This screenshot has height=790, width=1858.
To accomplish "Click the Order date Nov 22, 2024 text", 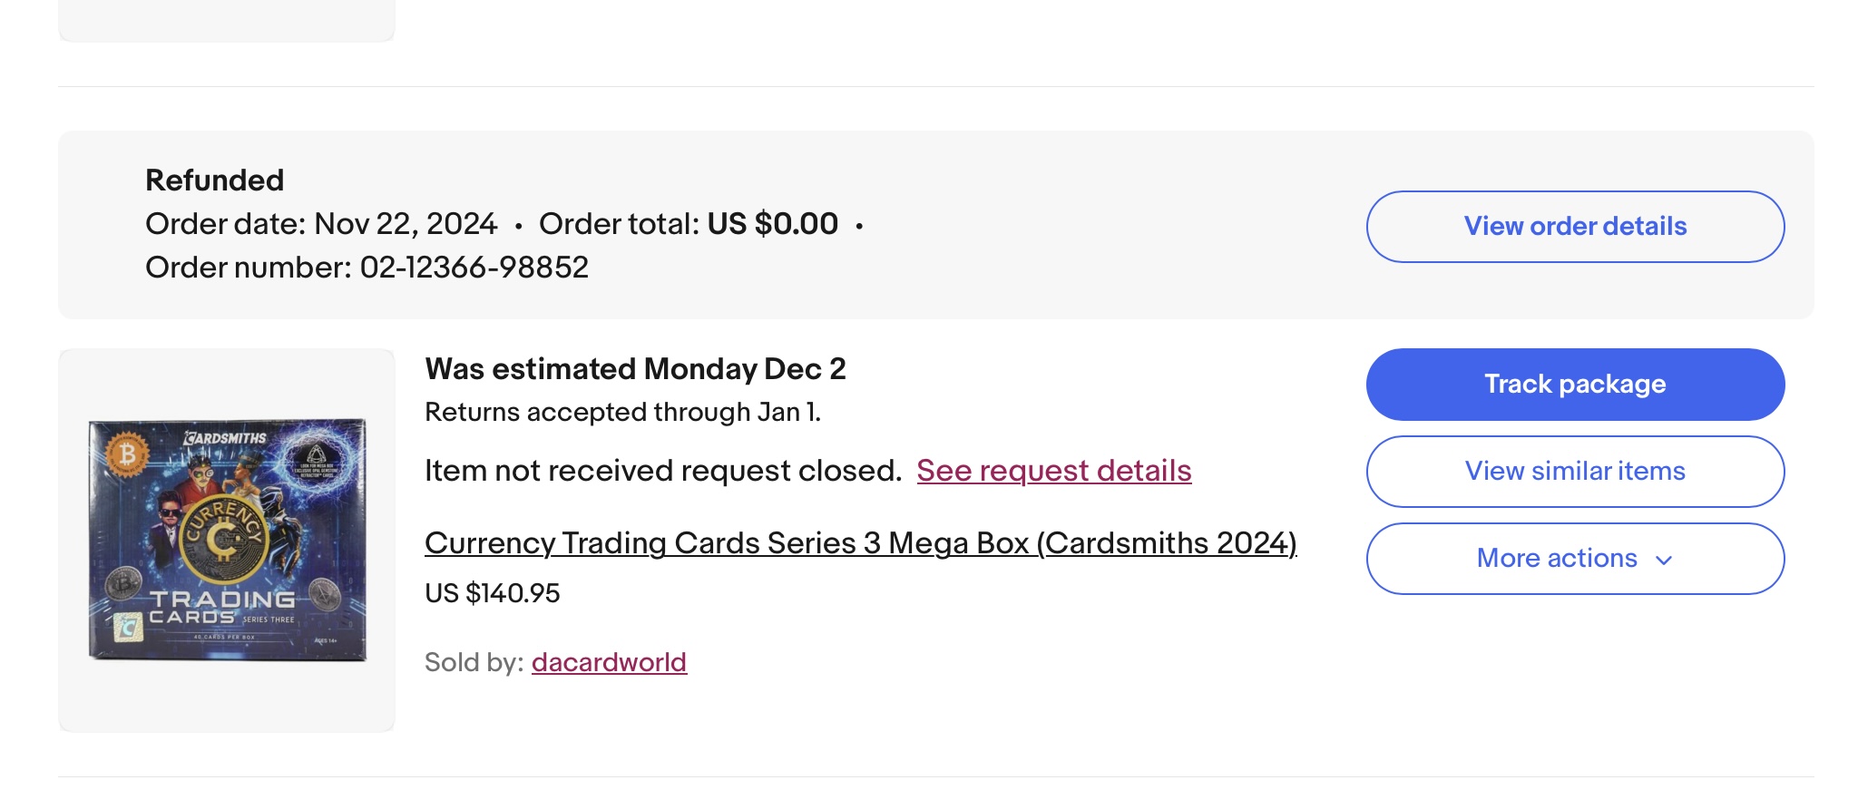I will (321, 224).
